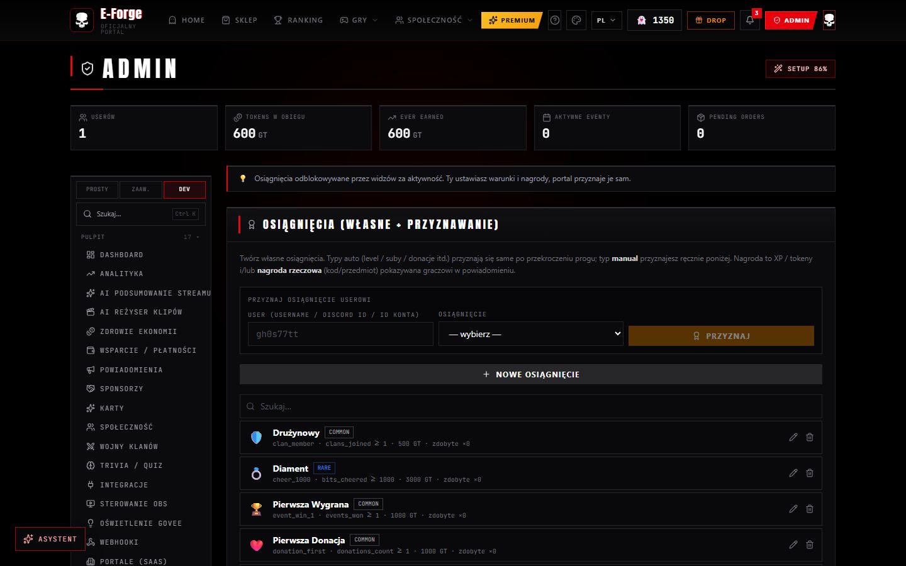This screenshot has height=566, width=906.
Task: Switch sidebar mode to Zaaw.
Action: [140, 189]
